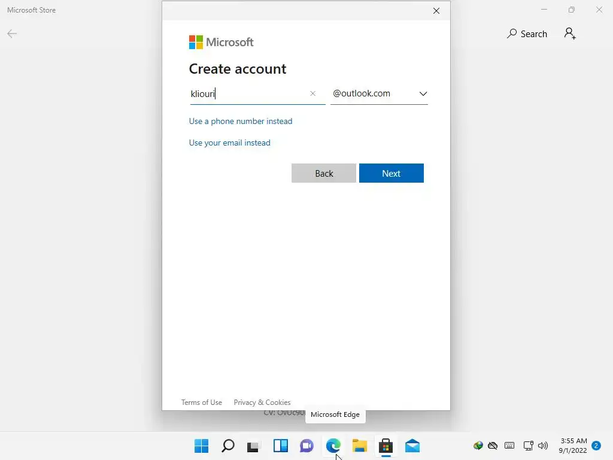
Task: Open the Privacy & Cookies link
Action: click(x=262, y=402)
